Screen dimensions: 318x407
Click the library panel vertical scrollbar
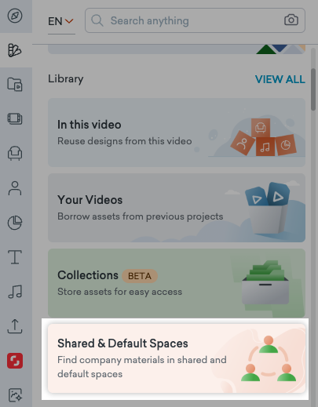[313, 89]
